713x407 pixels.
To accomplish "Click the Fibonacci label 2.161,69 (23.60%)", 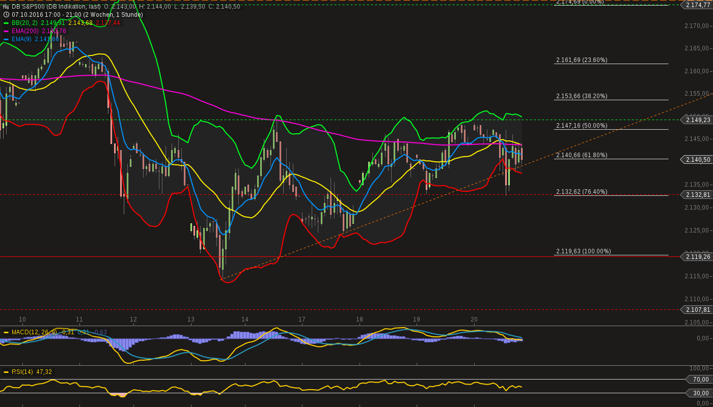I will click(x=582, y=60).
